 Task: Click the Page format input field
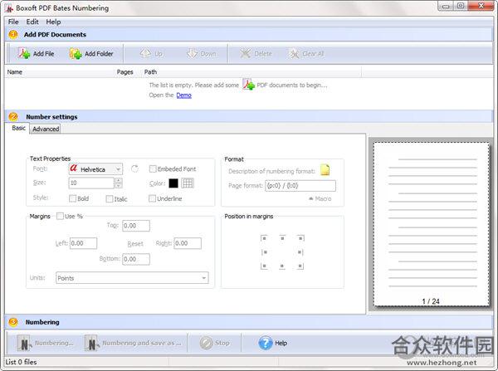pos(300,186)
